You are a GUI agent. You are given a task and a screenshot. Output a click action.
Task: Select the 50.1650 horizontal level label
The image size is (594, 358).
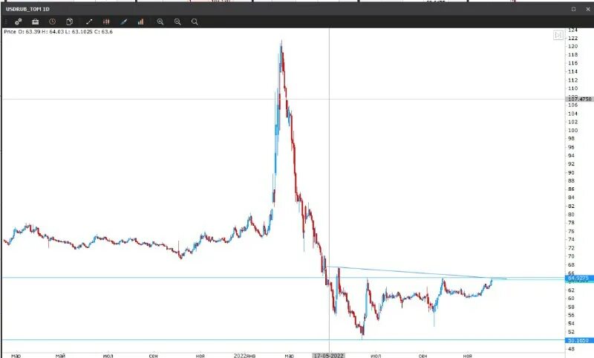click(578, 340)
